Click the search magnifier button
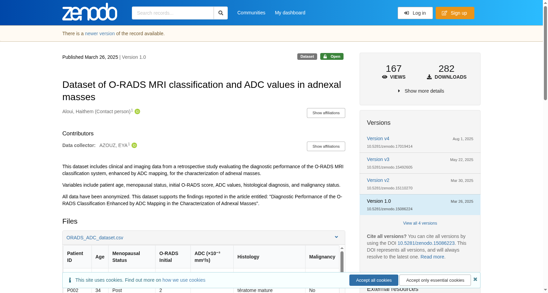548x293 pixels. 221,13
